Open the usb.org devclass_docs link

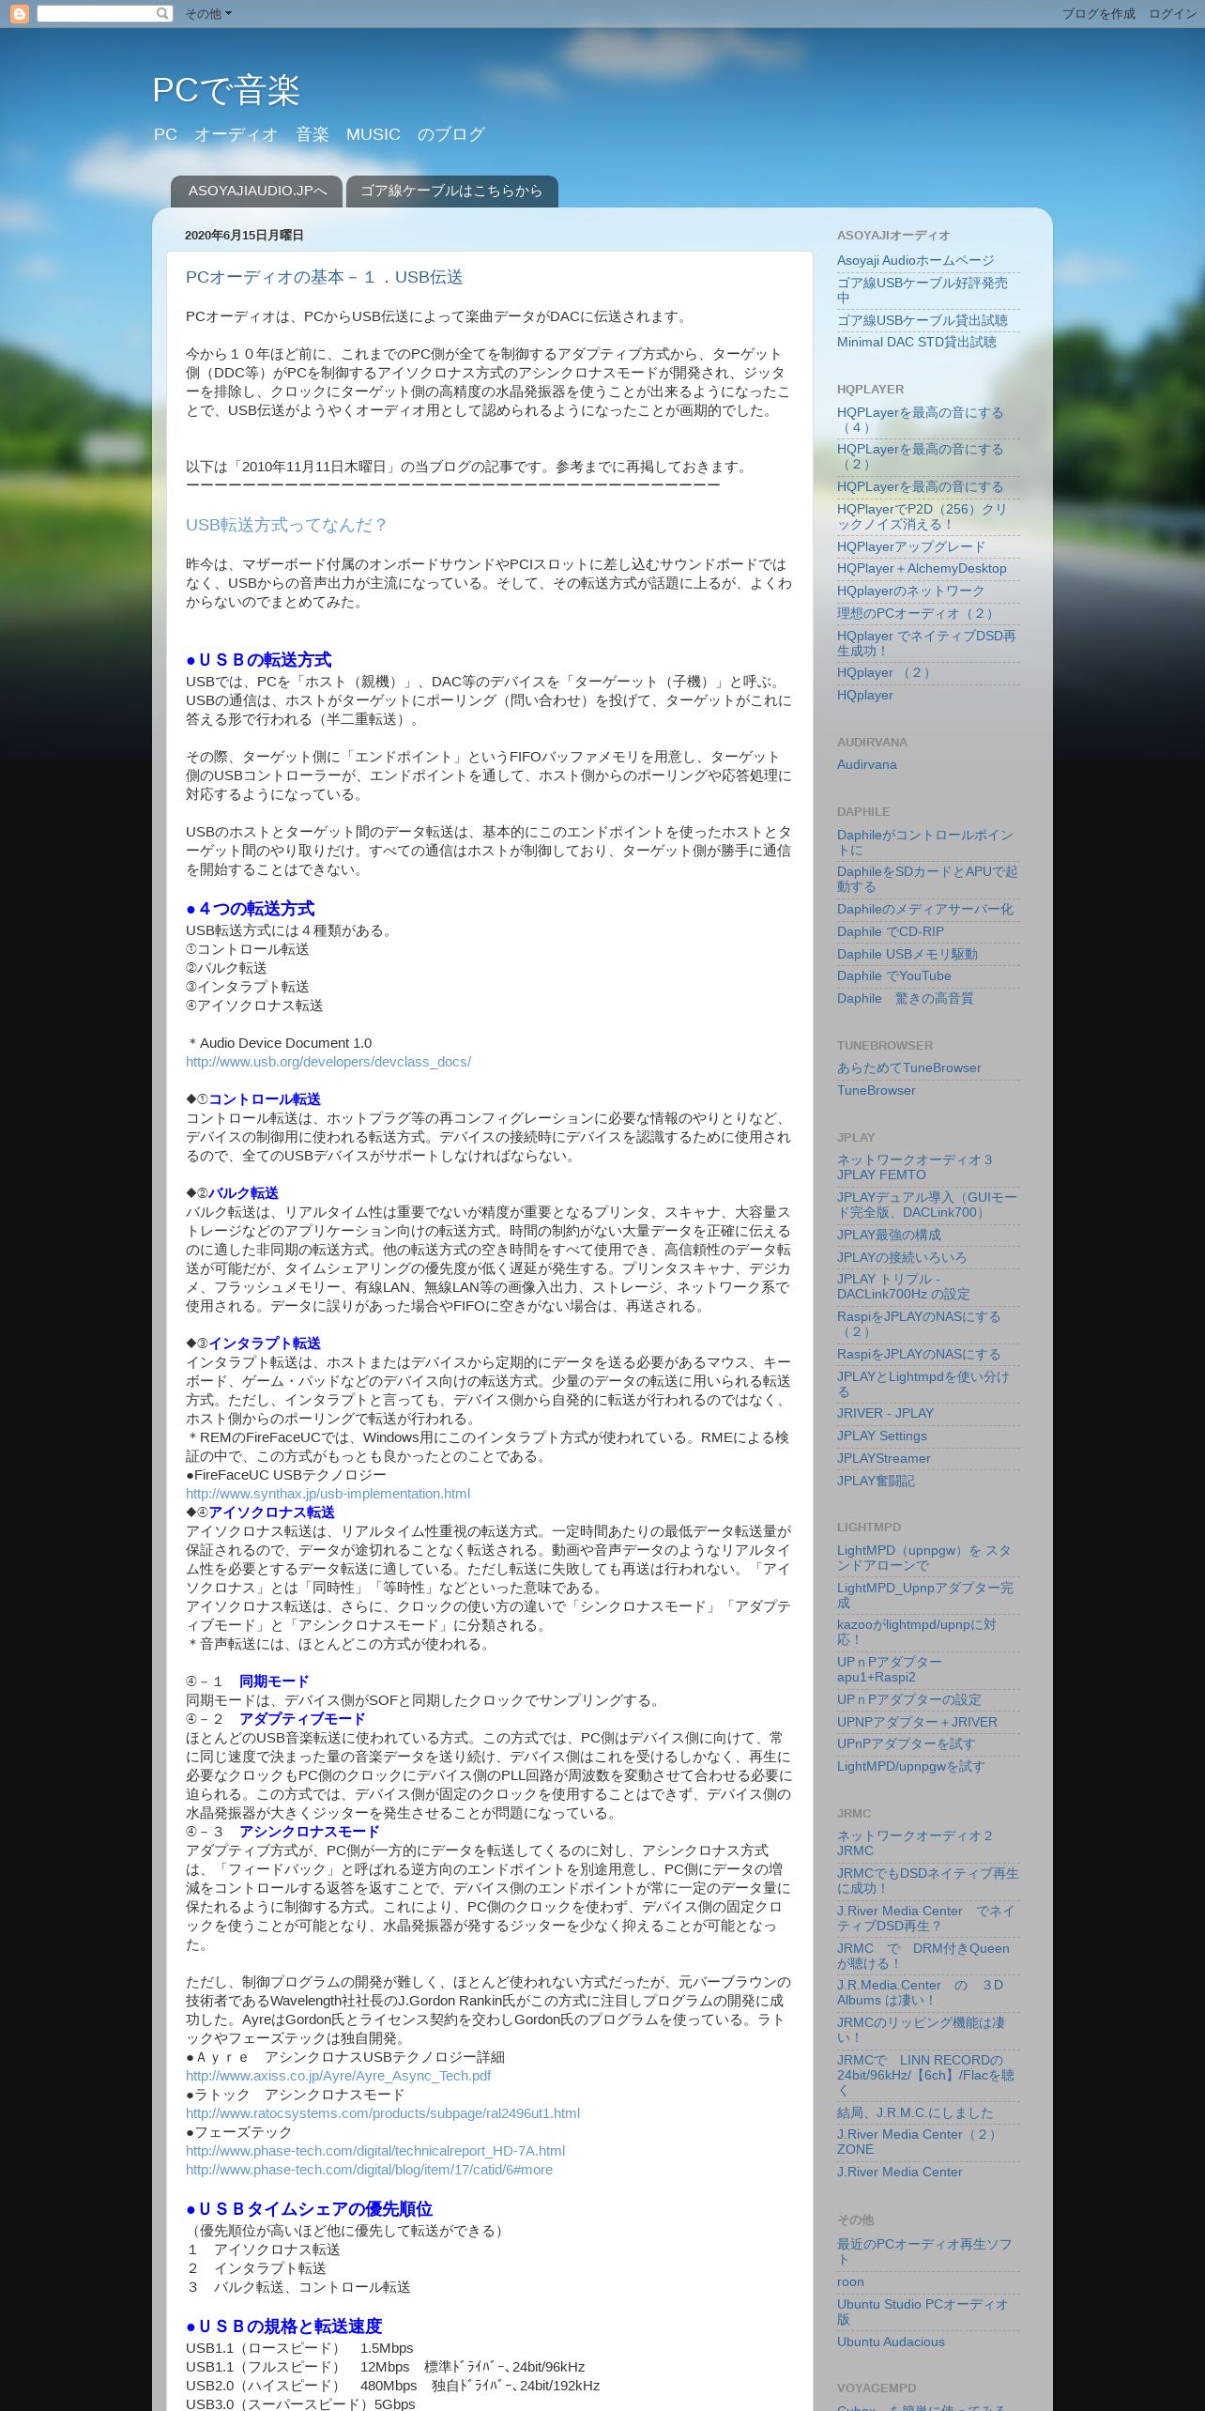(328, 1062)
